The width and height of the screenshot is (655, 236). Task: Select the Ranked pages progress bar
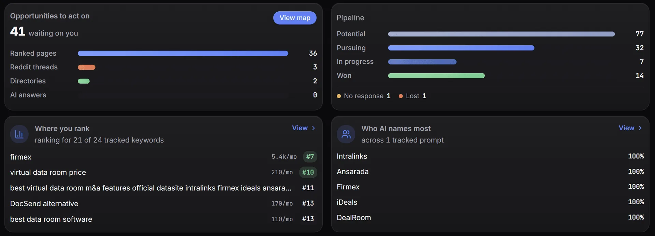[x=183, y=53]
